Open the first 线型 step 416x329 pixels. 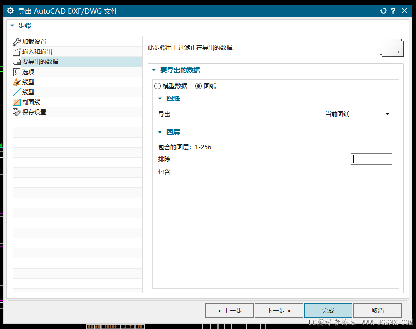pyautogui.click(x=77, y=82)
